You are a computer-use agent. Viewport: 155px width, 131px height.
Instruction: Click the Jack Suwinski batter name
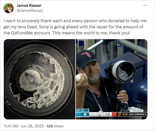[x=136, y=114]
